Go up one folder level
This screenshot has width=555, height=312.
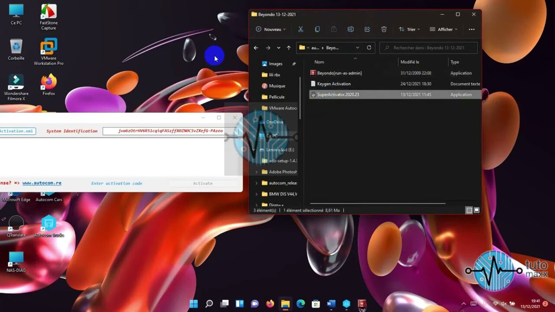[x=289, y=48]
